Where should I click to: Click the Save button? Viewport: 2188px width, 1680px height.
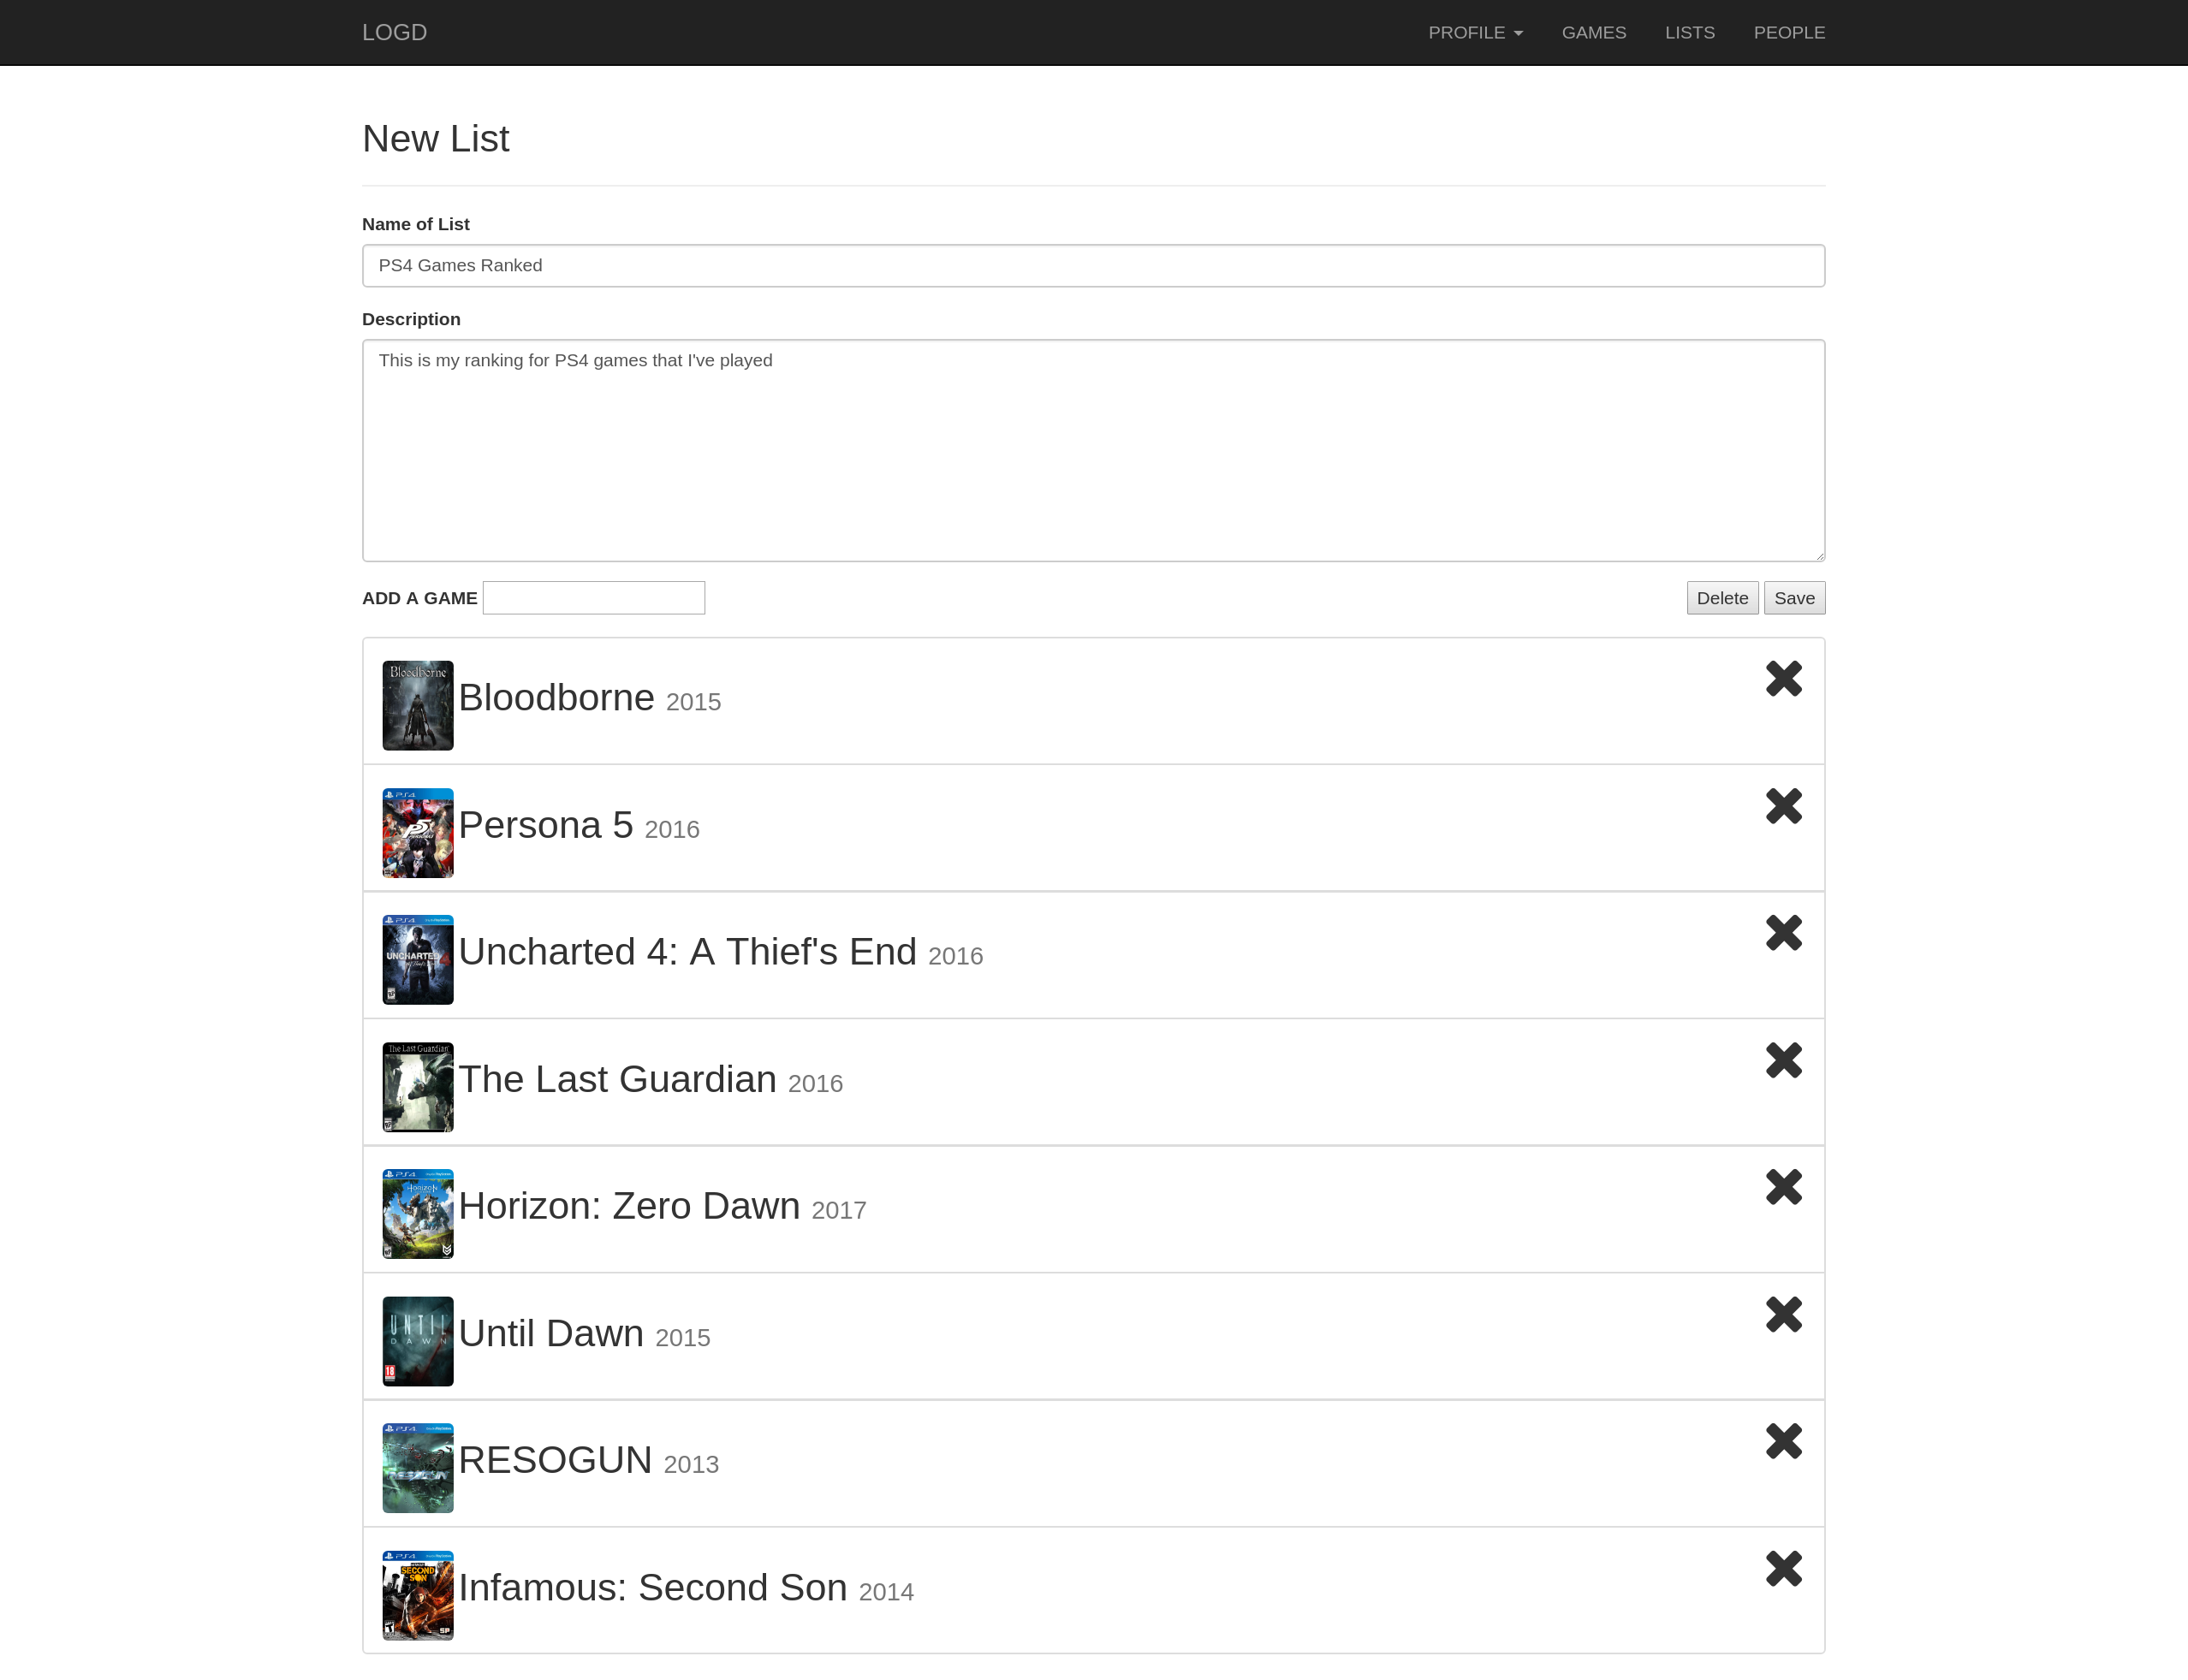1794,598
